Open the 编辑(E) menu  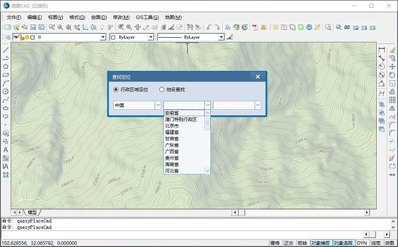pos(34,17)
